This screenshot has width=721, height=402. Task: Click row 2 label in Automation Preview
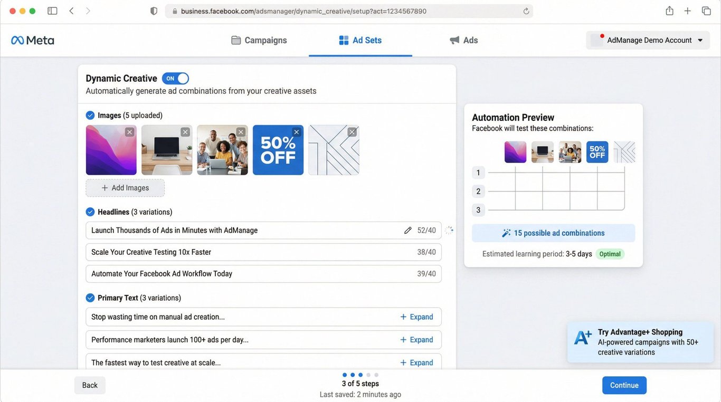478,192
